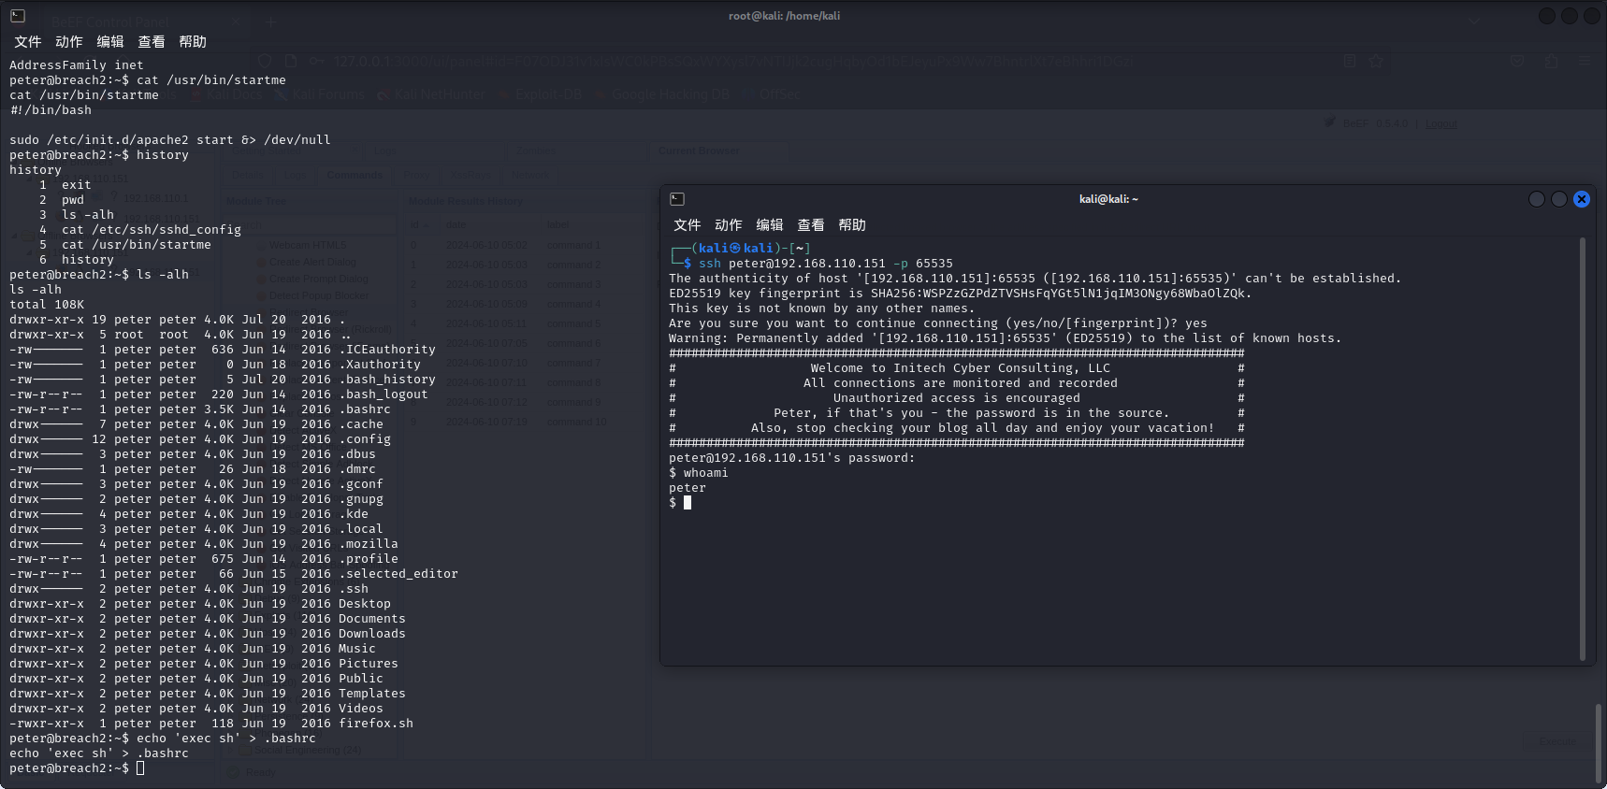Open 帮助 menu in kali@kali terminal

pyautogui.click(x=852, y=225)
